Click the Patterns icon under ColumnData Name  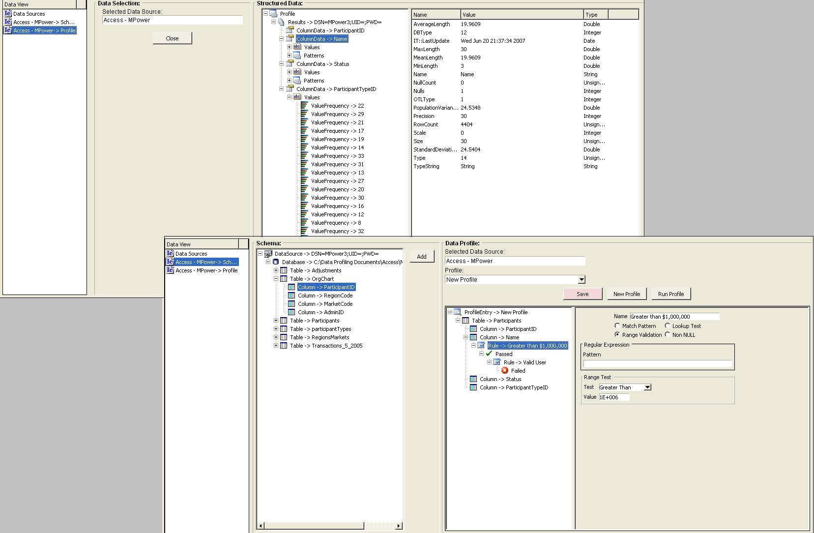pos(297,56)
